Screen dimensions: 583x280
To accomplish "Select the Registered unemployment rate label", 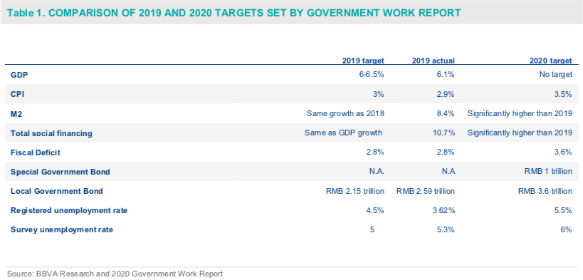I will pos(69,211).
